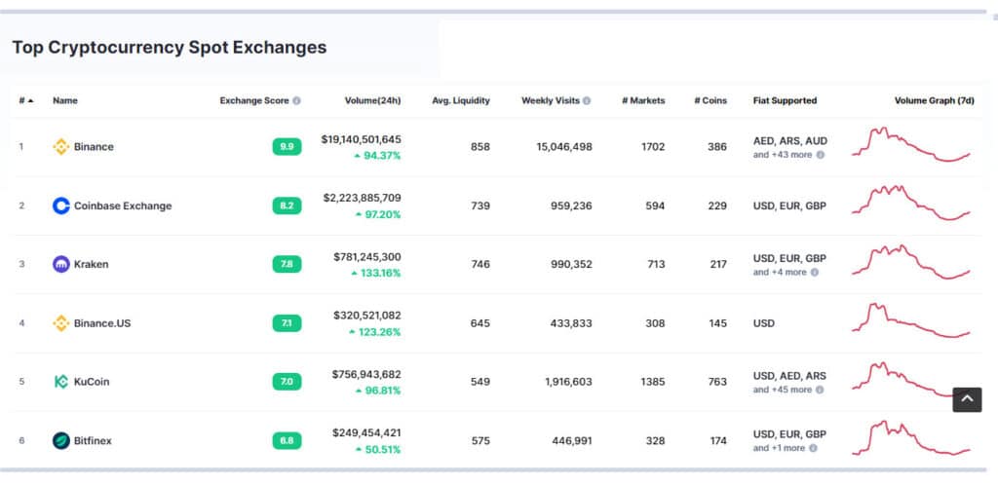This screenshot has width=998, height=486.
Task: Click Binance volume $19,140,501,645
Action: coord(361,139)
